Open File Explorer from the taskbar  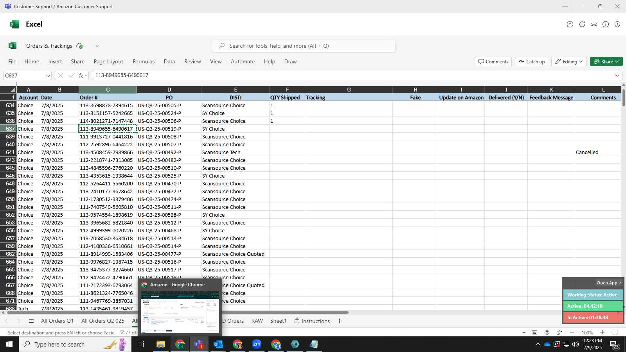[x=161, y=344]
